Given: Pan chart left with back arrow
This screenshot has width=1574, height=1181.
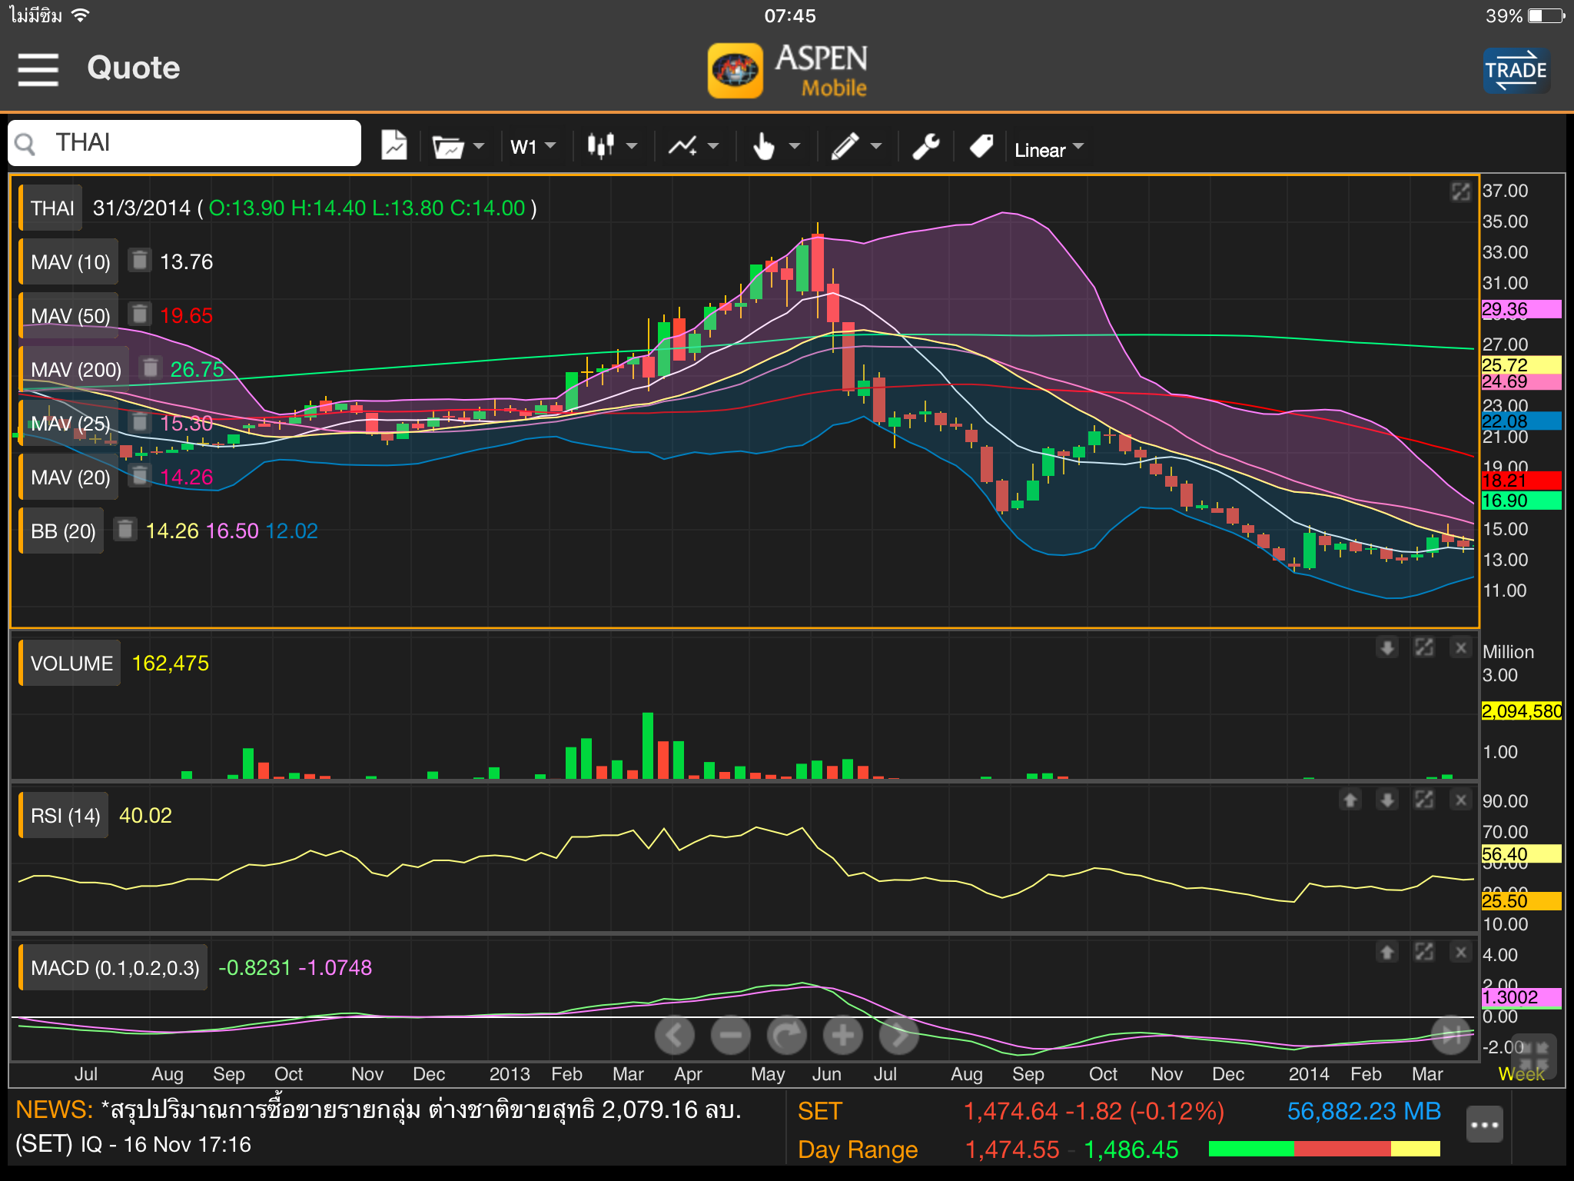Looking at the screenshot, I should coord(674,1036).
